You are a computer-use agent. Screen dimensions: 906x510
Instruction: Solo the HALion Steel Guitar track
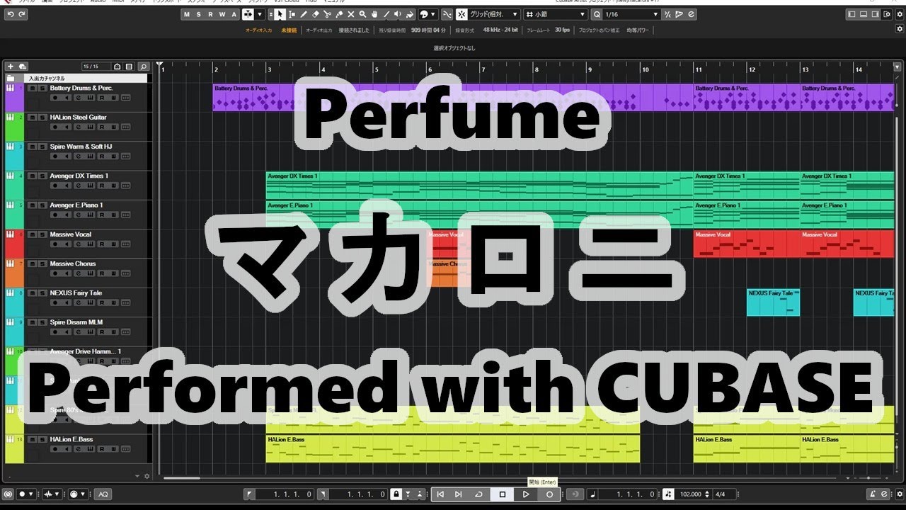(x=42, y=118)
